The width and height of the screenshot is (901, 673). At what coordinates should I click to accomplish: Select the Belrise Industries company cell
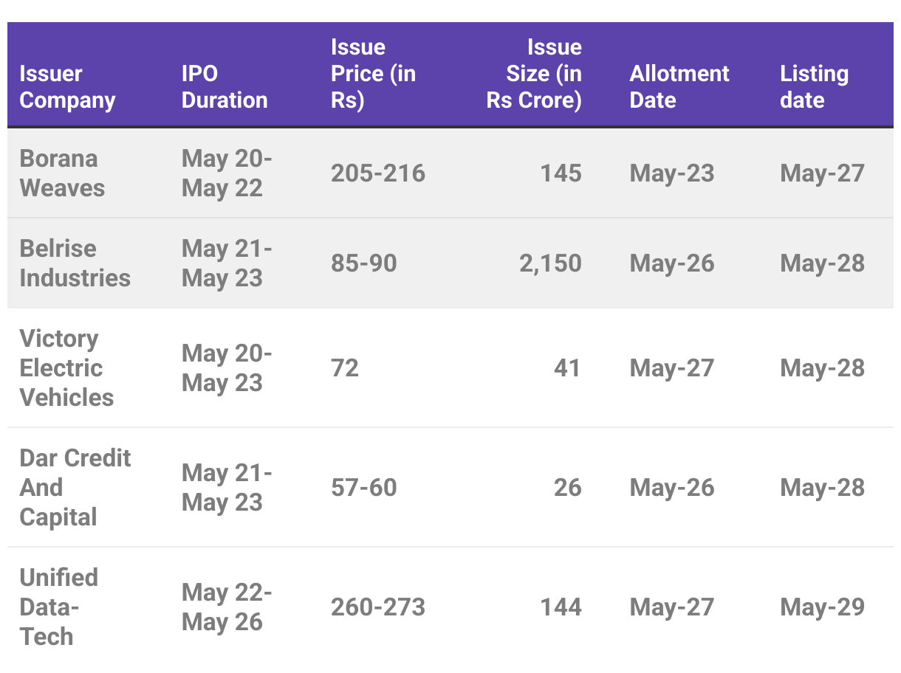[75, 263]
